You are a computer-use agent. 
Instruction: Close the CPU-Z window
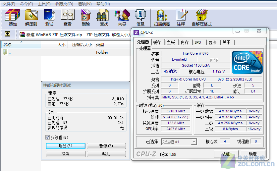point(259,31)
